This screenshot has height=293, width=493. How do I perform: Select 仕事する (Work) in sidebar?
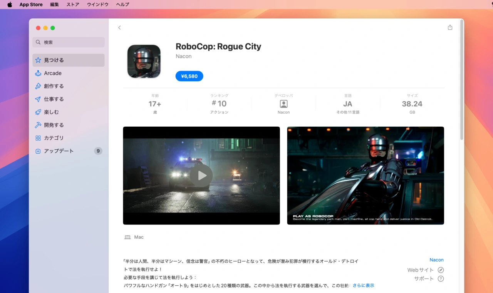(x=54, y=99)
